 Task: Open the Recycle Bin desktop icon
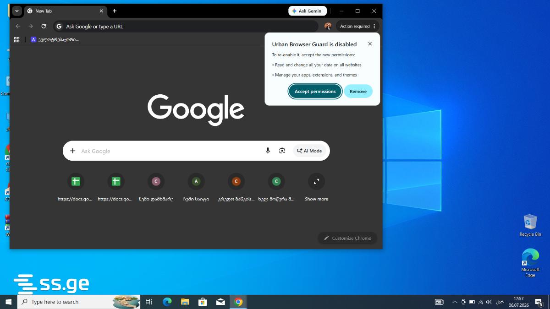click(530, 225)
